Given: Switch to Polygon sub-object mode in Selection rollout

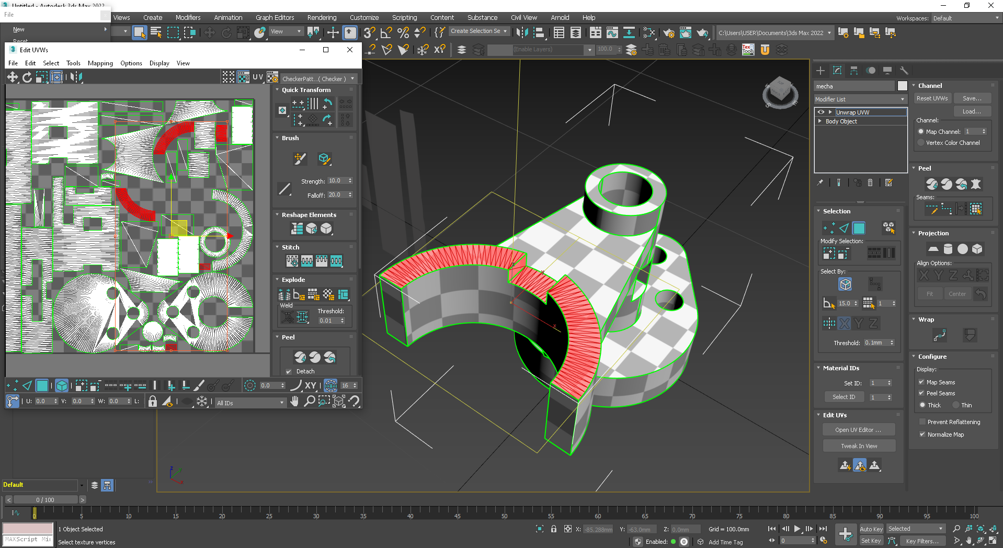Looking at the screenshot, I should pos(858,228).
